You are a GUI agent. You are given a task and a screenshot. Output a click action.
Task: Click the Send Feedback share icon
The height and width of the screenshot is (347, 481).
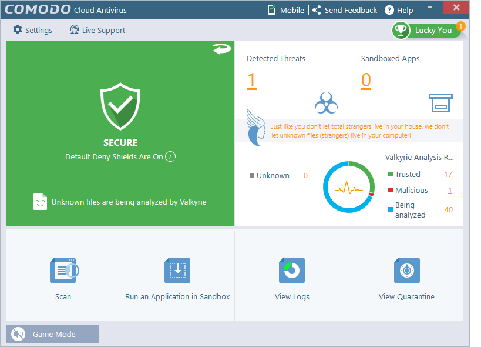pyautogui.click(x=317, y=10)
